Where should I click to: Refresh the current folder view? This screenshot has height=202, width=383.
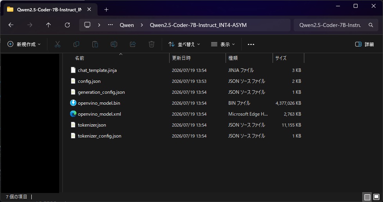pos(67,25)
